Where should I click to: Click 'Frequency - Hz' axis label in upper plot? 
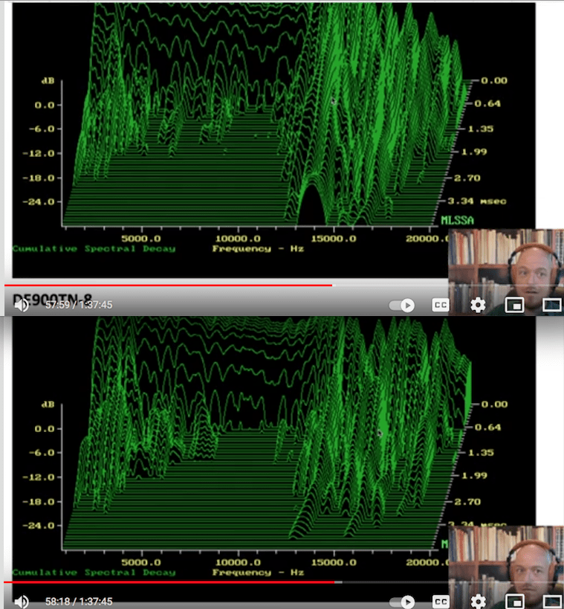[x=258, y=248]
